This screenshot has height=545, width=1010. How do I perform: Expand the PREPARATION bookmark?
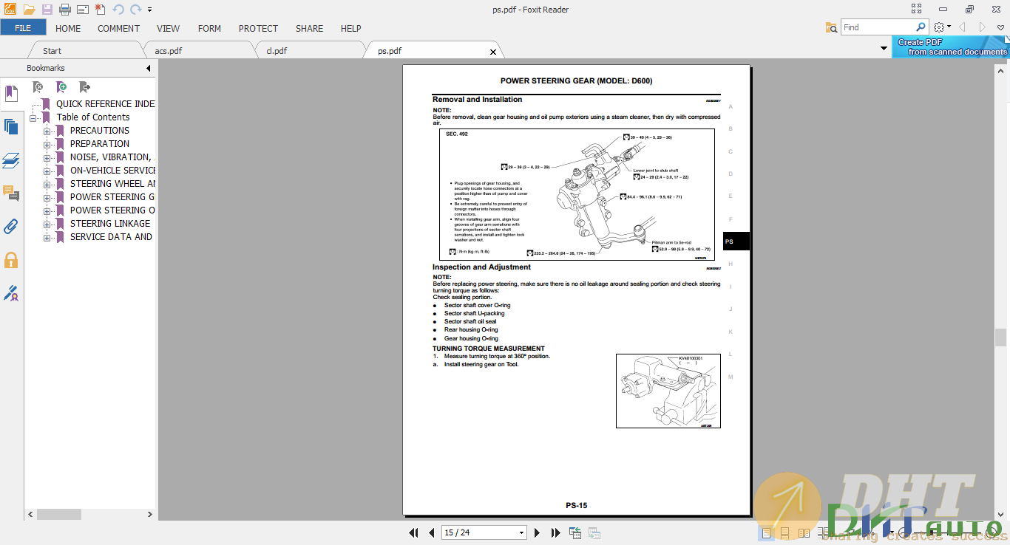47,144
